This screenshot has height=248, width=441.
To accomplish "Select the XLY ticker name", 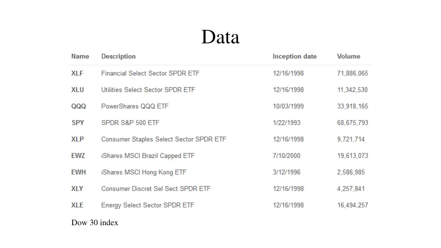I will 77,189.
